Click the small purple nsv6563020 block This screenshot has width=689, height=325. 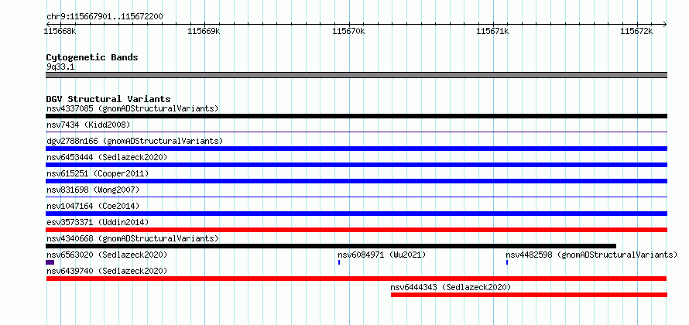coord(50,262)
